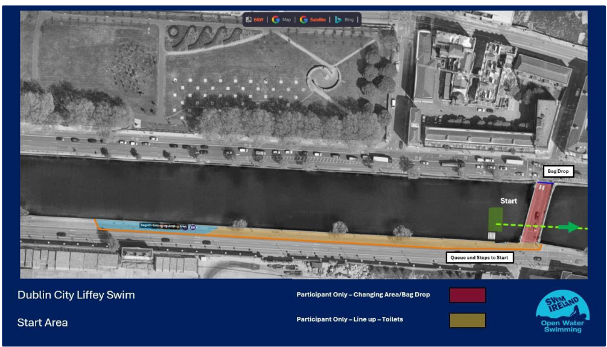Click the Queue and Steps to Start label
607x347 pixels.
coord(479,257)
